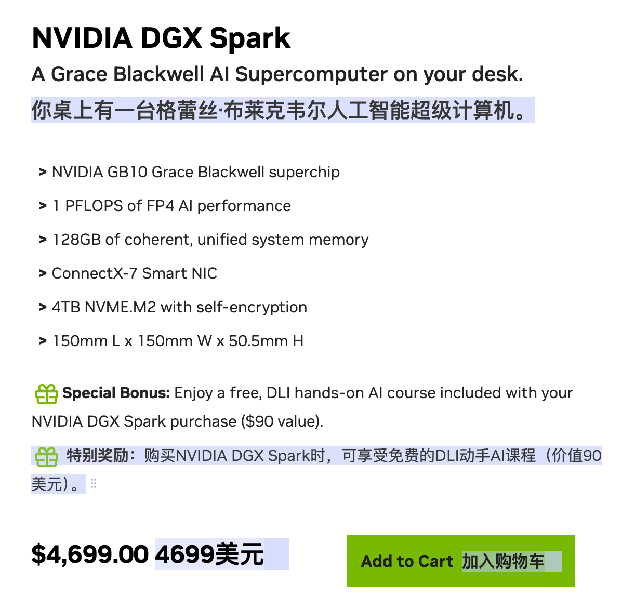This screenshot has height=608, width=635.
Task: Click the 4TB NVME.M2 self-encryption line
Action: (179, 307)
